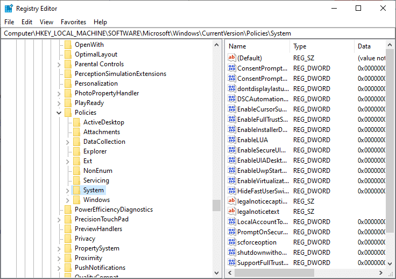Click the values pane horizontal scrollbar thumb
This screenshot has width=396, height=279.
tap(274, 273)
